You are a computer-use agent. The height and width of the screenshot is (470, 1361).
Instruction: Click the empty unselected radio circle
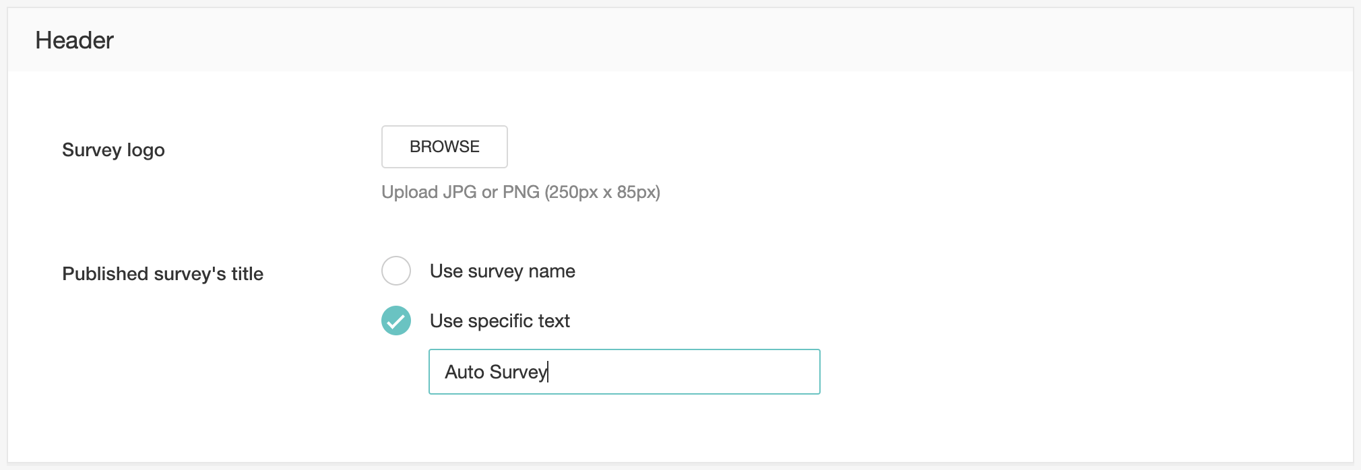[x=396, y=271]
